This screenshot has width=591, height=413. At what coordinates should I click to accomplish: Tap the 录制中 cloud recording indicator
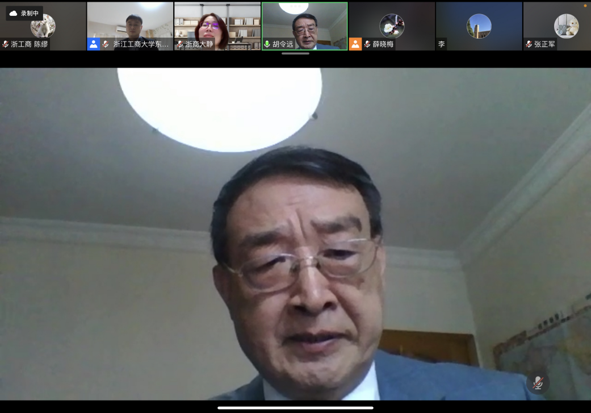tap(24, 13)
